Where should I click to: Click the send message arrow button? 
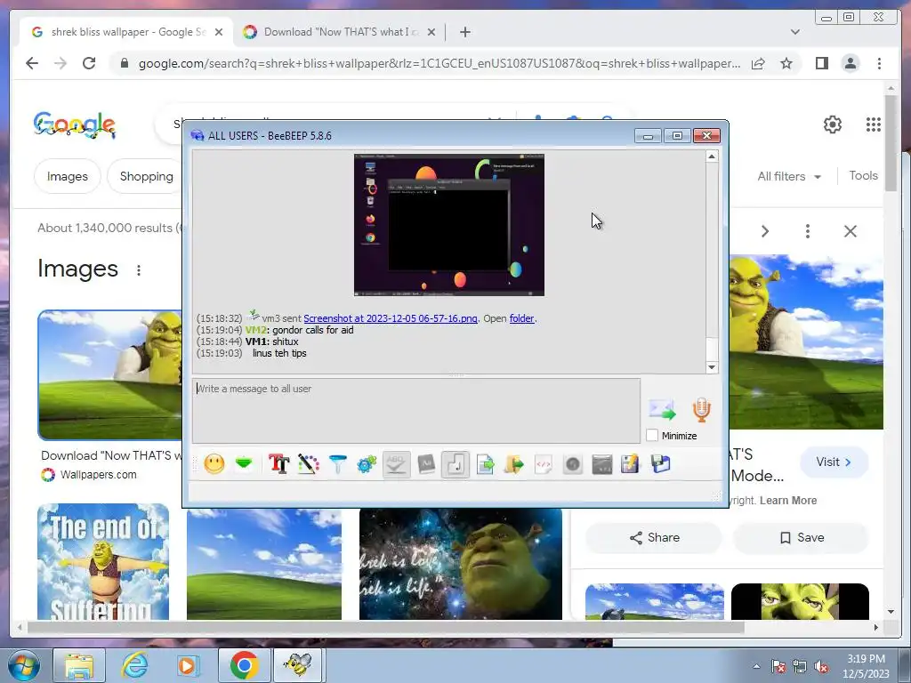coord(662,410)
